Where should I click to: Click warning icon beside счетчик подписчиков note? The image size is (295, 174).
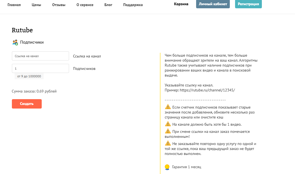pos(168,107)
